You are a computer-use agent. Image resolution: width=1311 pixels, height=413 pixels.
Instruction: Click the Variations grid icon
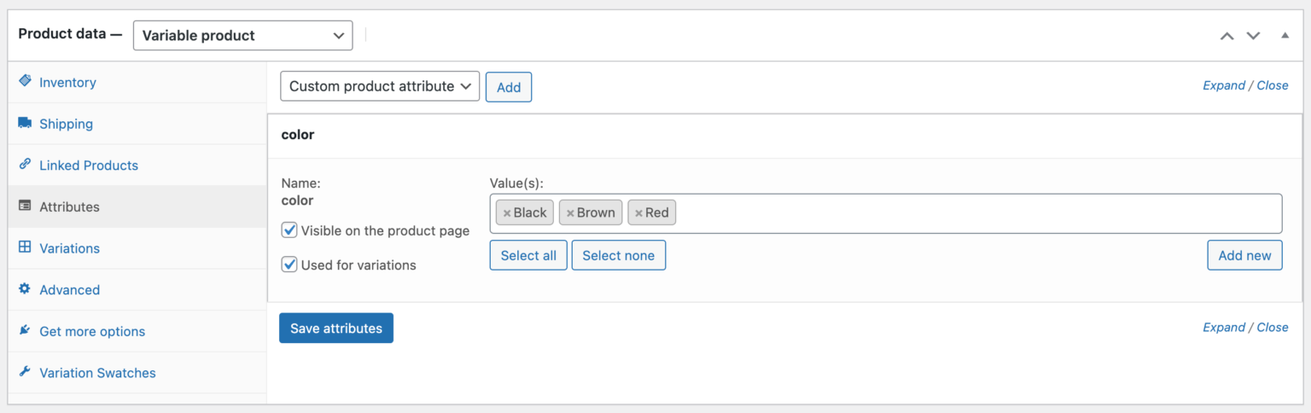point(25,247)
